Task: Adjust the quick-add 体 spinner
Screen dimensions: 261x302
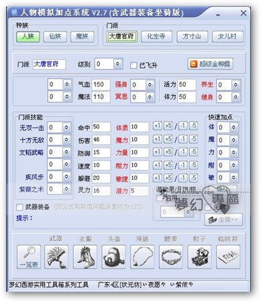Action: point(233,128)
